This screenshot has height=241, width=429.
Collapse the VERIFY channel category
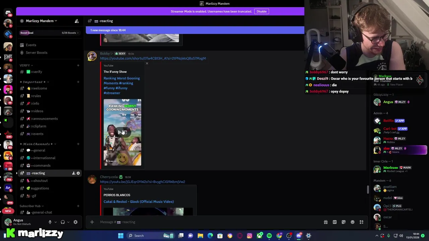click(x=26, y=65)
